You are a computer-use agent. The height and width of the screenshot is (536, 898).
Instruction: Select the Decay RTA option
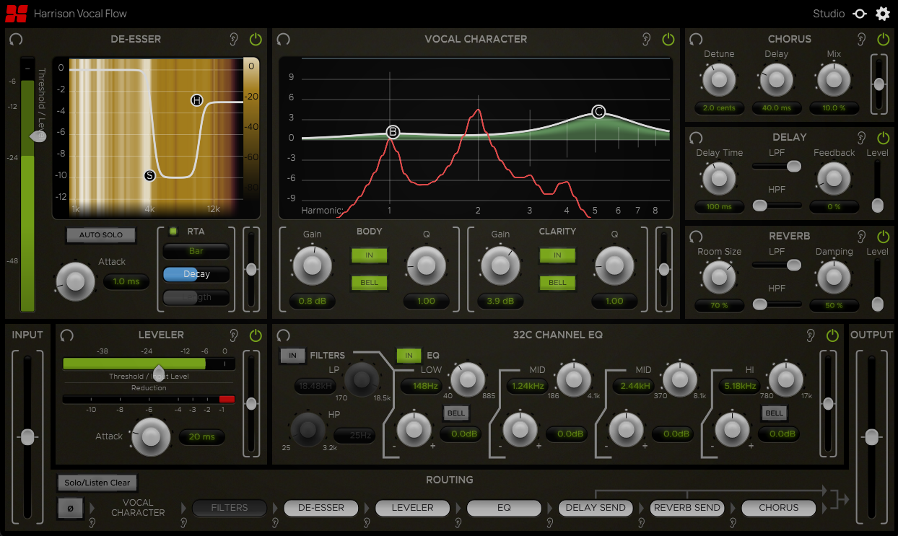pos(196,274)
